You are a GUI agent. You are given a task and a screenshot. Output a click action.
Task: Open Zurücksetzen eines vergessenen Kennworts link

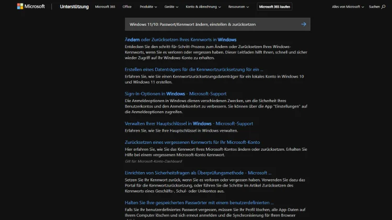[x=192, y=142]
